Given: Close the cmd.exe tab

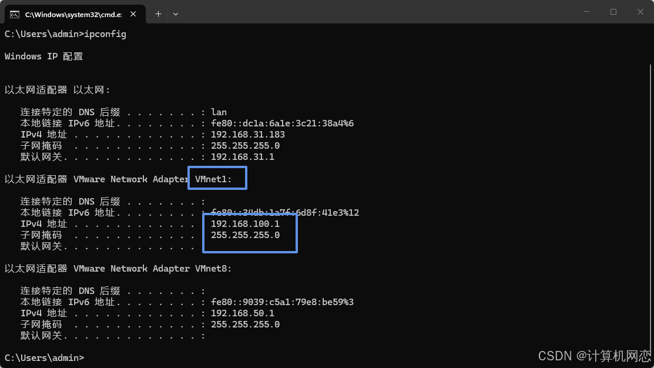Looking at the screenshot, I should point(133,14).
